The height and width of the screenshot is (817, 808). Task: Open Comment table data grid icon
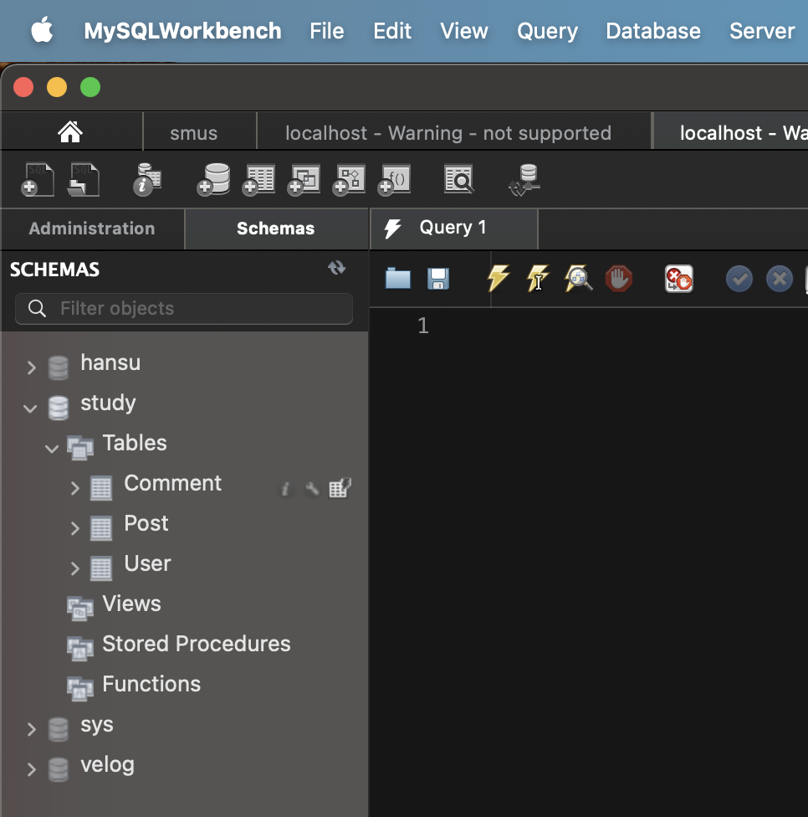point(340,488)
